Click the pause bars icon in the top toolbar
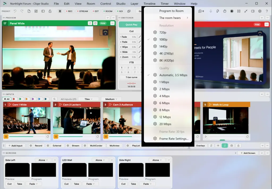 (239, 11)
